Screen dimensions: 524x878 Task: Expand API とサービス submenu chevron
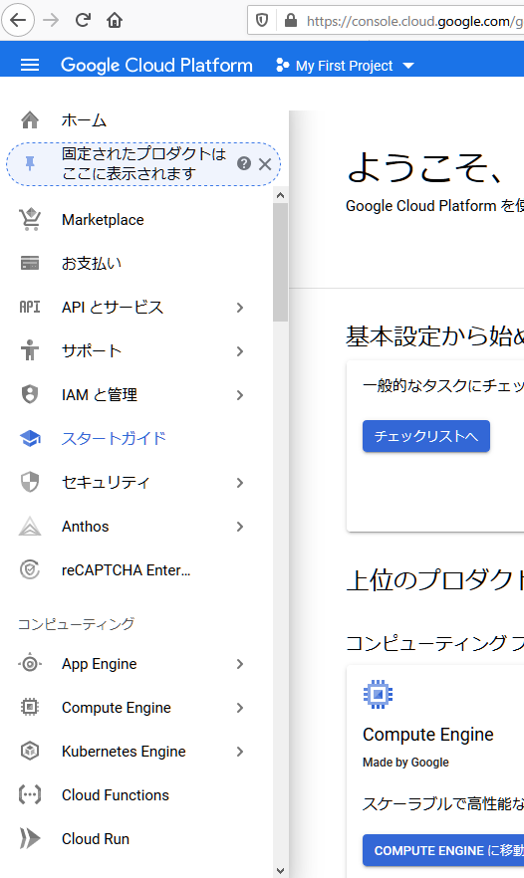click(x=240, y=308)
